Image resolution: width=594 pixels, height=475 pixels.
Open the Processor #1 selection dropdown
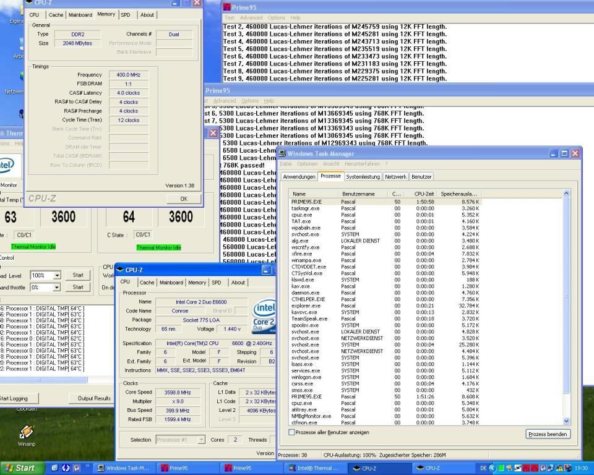(x=202, y=440)
